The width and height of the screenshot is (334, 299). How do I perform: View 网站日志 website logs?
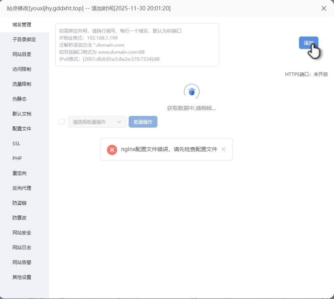click(22, 247)
